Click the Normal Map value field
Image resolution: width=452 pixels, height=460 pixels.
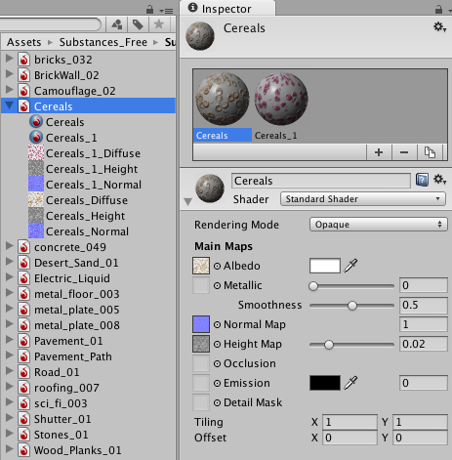point(424,324)
